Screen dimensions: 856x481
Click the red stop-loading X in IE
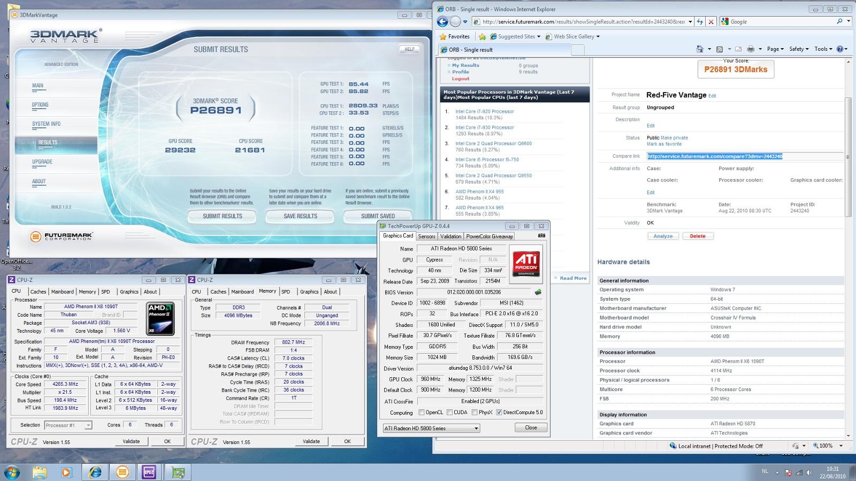[x=711, y=21]
